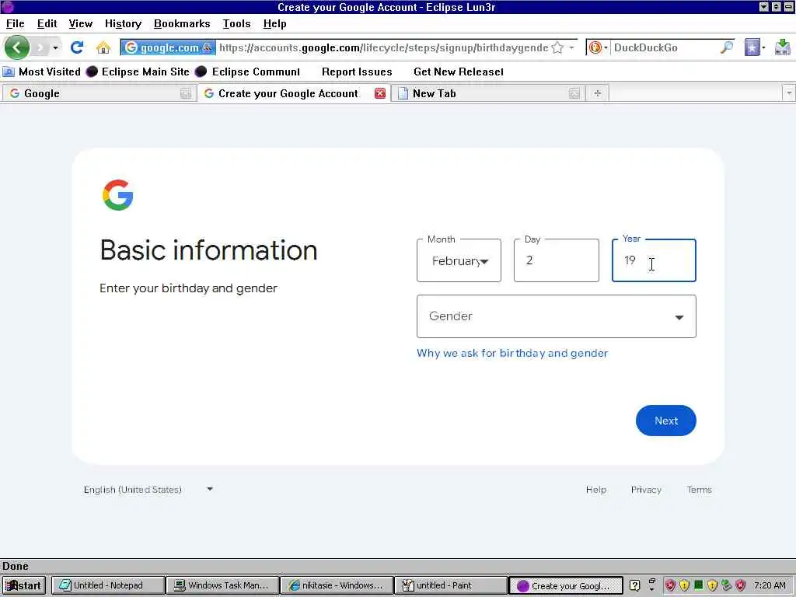Open the back/forward history dropdown arrow
This screenshot has width=796, height=597.
click(55, 47)
